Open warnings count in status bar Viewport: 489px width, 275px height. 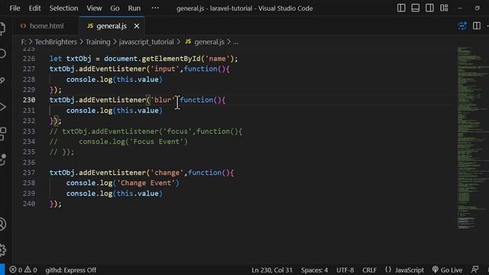pyautogui.click(x=31, y=270)
